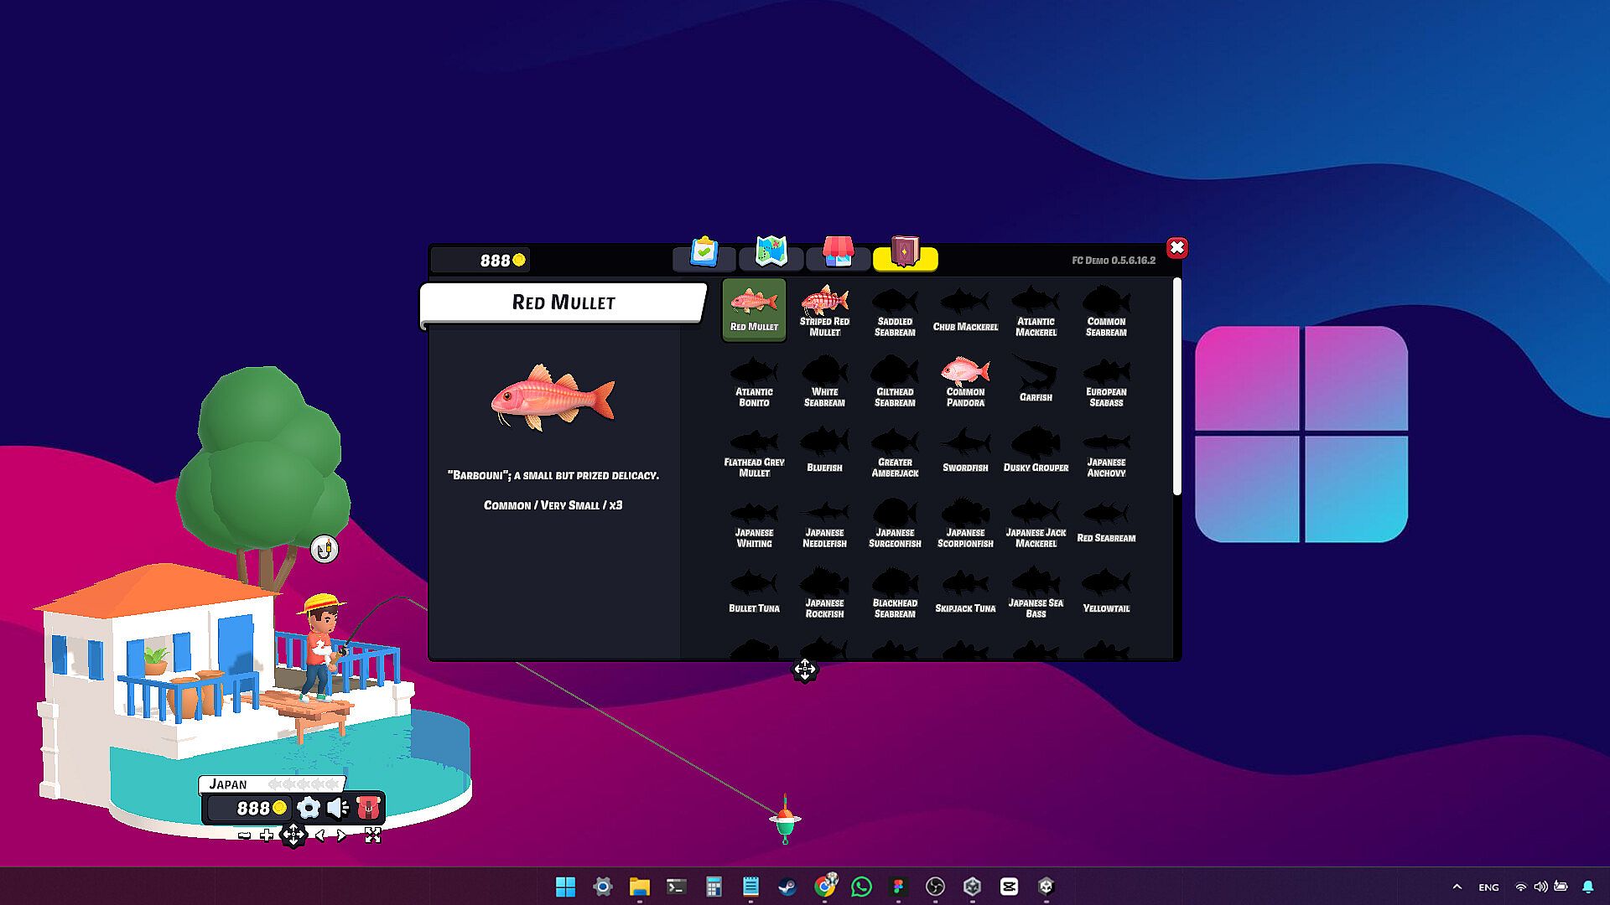1610x905 pixels.
Task: Open Steam from the taskbar
Action: 787,887
